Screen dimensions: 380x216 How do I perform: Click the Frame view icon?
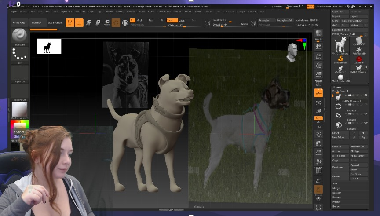coord(318,134)
